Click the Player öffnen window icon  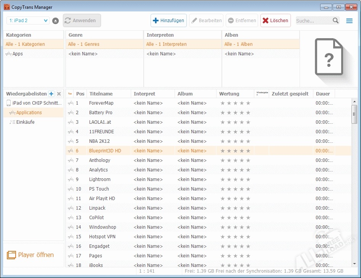(11, 255)
